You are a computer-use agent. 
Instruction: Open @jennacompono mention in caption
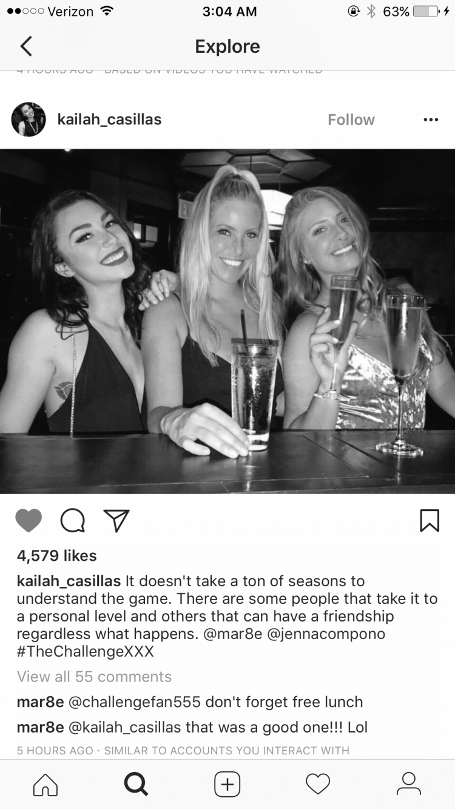[x=324, y=634]
